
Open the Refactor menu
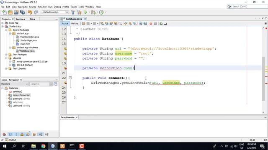42,7
